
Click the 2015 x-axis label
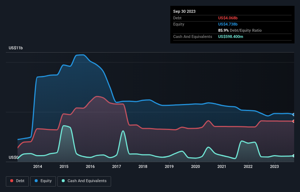click(x=64, y=166)
